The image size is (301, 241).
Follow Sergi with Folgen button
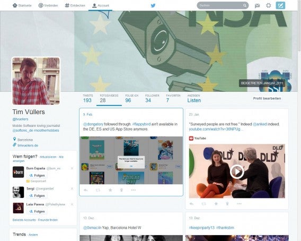37,195
